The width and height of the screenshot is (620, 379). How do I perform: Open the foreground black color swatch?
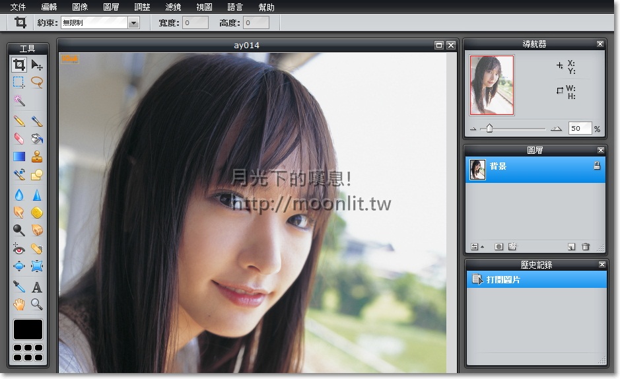click(x=28, y=329)
